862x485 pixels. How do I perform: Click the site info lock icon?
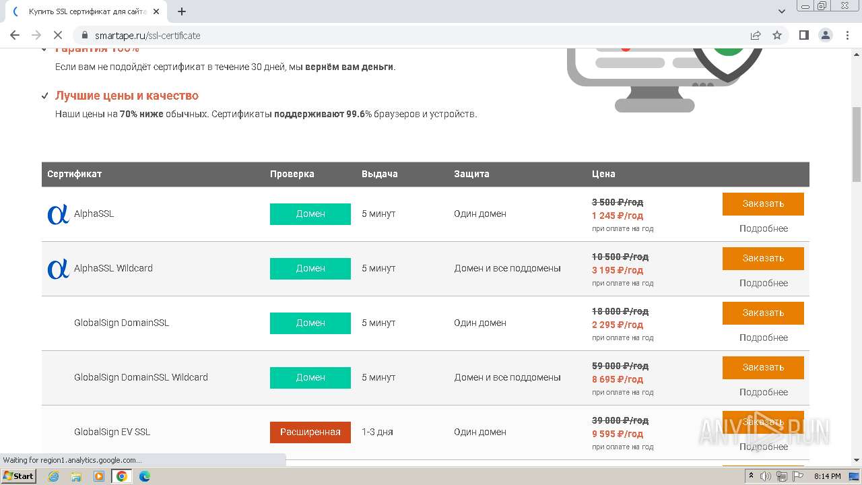tap(85, 36)
